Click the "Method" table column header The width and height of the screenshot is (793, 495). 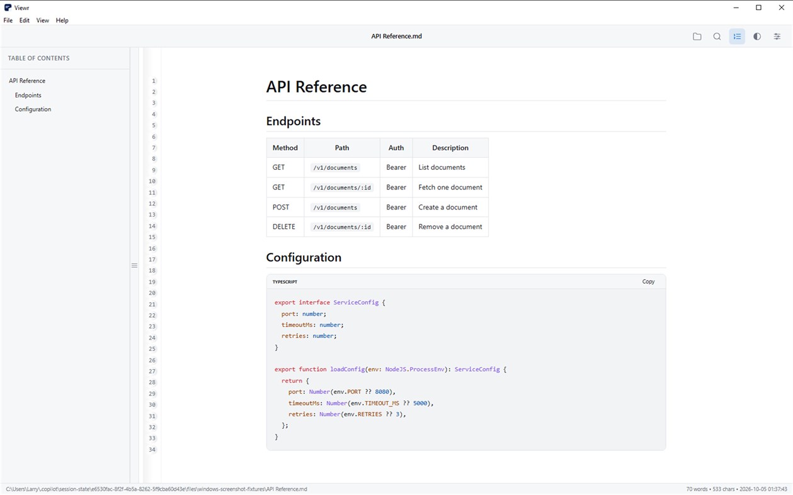pyautogui.click(x=285, y=148)
